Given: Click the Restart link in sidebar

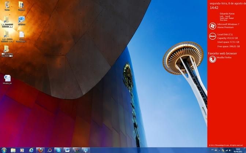Looking at the screenshot, I should (230, 18).
